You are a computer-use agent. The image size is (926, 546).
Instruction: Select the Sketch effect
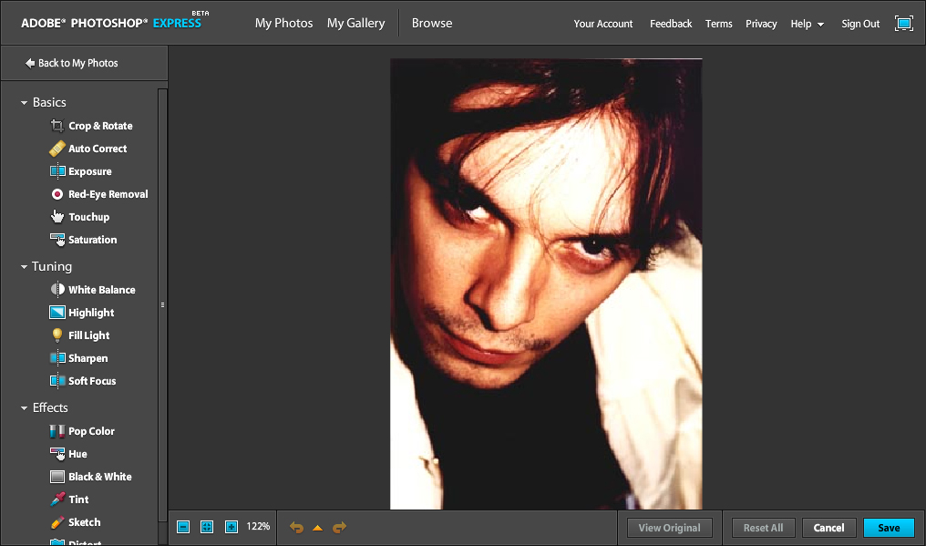(84, 522)
